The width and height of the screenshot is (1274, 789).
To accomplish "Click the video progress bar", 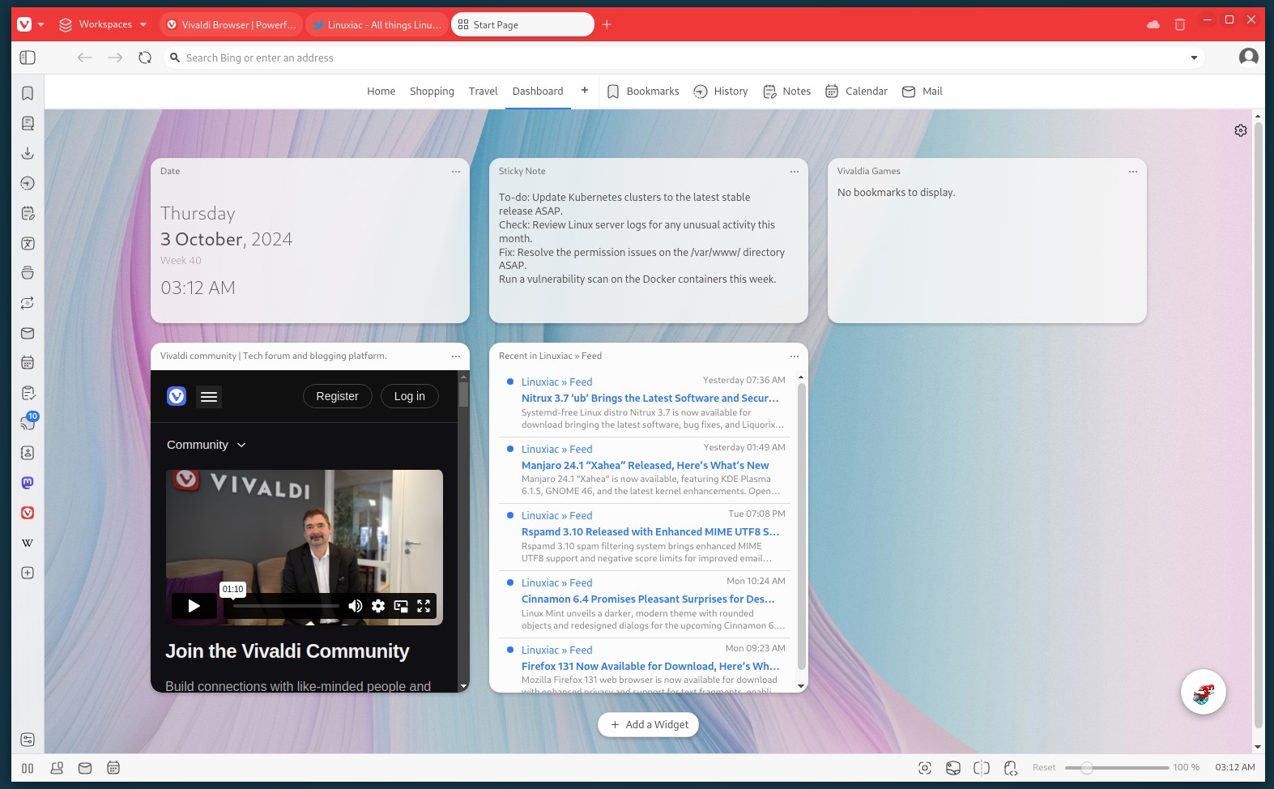I will [x=287, y=606].
